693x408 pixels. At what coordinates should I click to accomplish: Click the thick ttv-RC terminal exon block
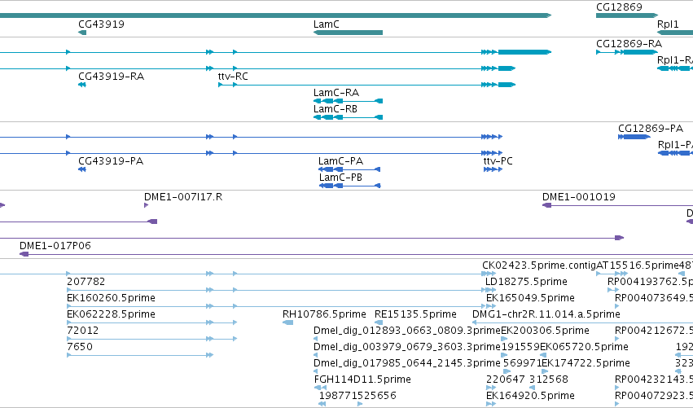(507, 85)
